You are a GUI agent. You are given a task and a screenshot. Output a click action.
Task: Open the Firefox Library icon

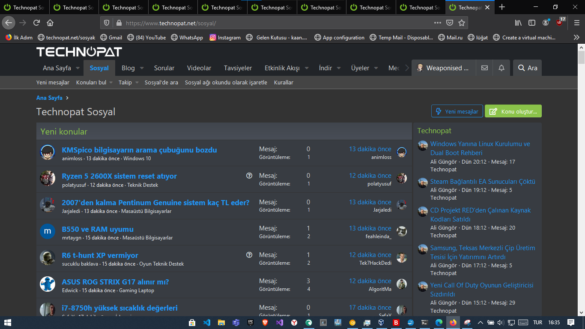pos(518,23)
